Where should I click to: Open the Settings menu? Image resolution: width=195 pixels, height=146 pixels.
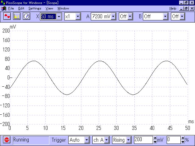pos(35,9)
